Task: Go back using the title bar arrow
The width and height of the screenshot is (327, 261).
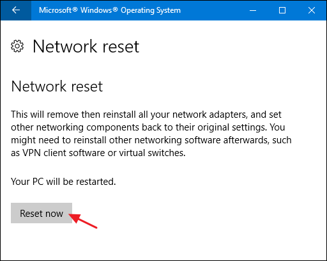Action: click(16, 10)
